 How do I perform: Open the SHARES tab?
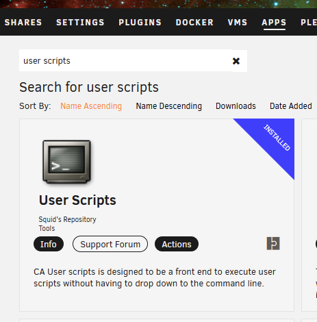(23, 23)
